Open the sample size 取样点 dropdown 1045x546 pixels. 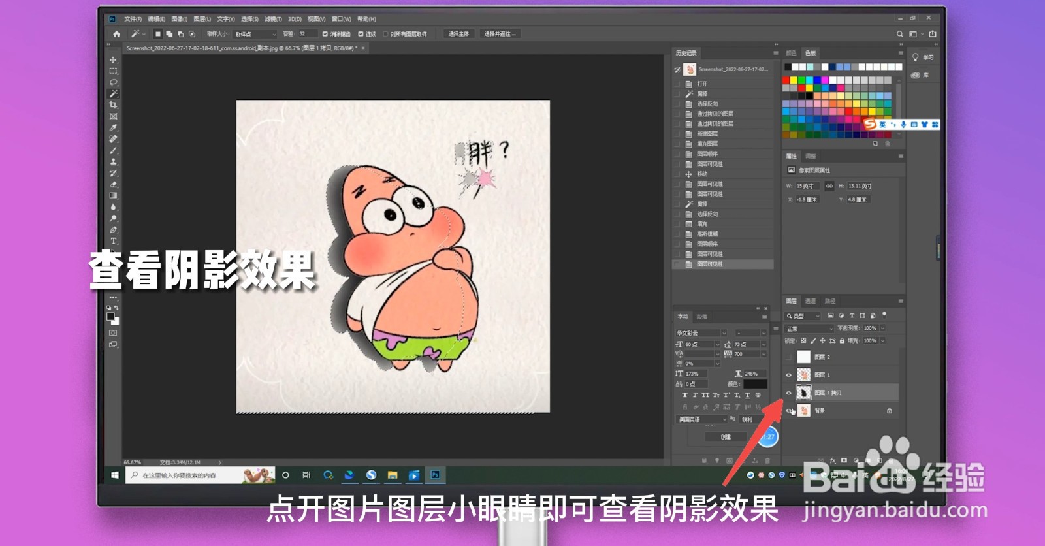click(255, 34)
